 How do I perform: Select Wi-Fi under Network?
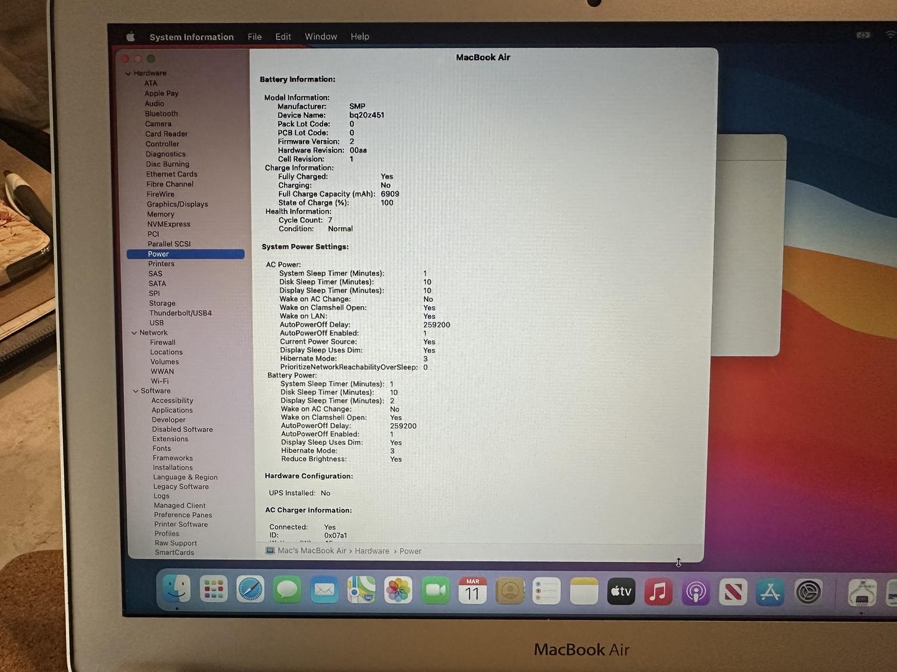[159, 381]
